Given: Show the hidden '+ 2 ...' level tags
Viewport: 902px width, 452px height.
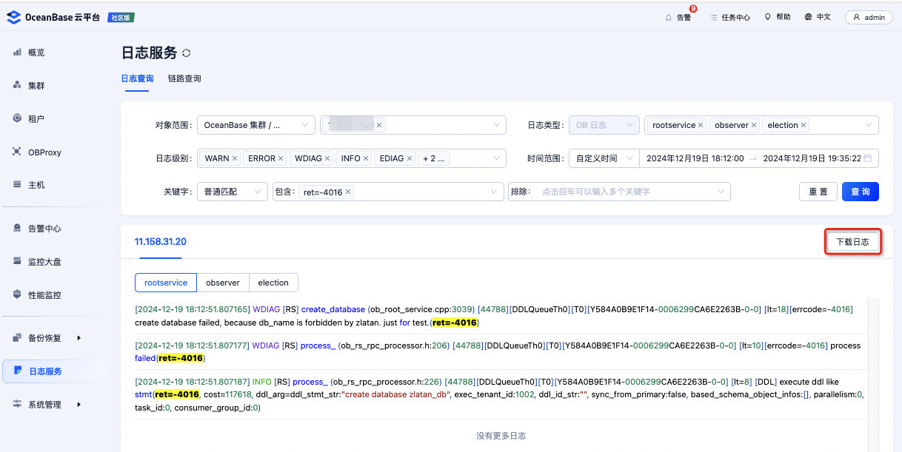Looking at the screenshot, I should pyautogui.click(x=435, y=158).
